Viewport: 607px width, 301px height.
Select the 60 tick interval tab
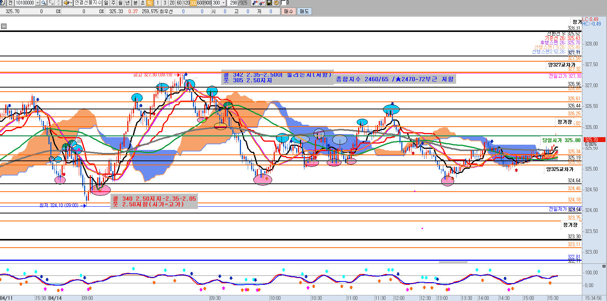[179, 3]
